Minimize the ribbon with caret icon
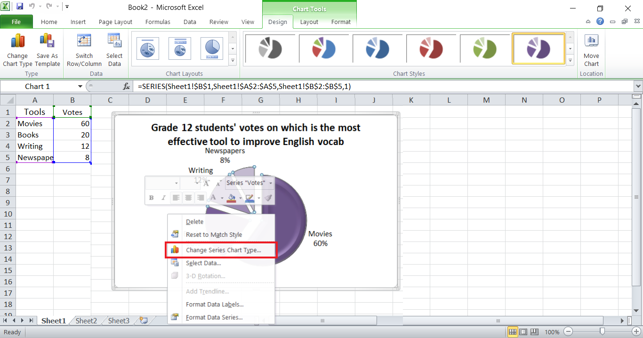 [x=588, y=22]
